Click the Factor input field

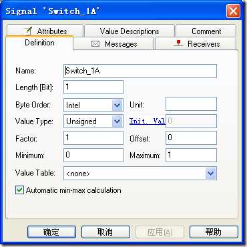93,138
